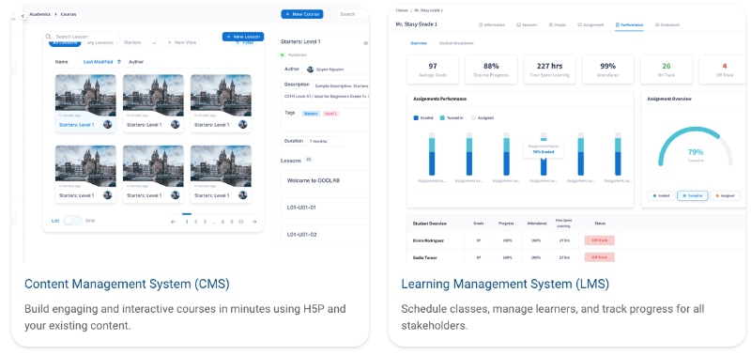Viewport: 751px width, 355px height.
Task: Open the Content Management System (CMS) heading
Action: click(x=127, y=285)
